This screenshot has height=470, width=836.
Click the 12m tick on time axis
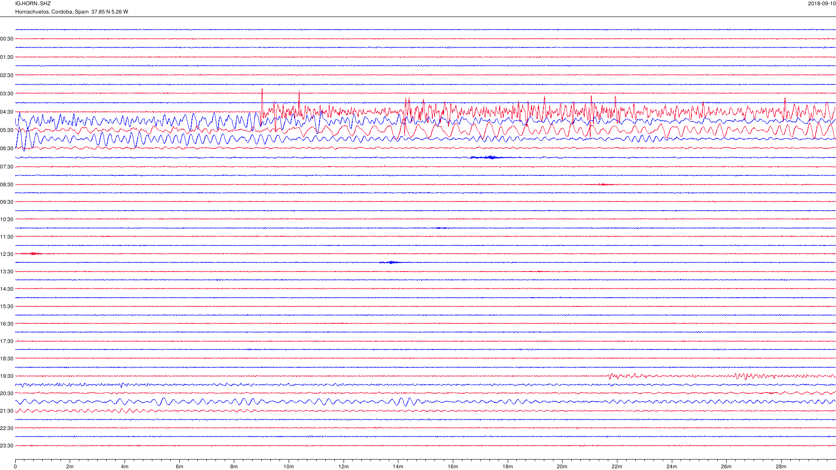pyautogui.click(x=344, y=467)
